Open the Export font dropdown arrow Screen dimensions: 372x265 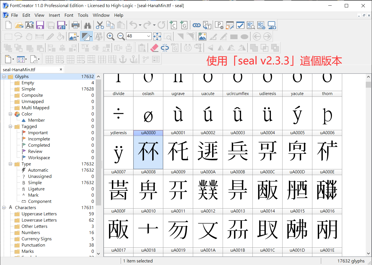(x=66, y=25)
